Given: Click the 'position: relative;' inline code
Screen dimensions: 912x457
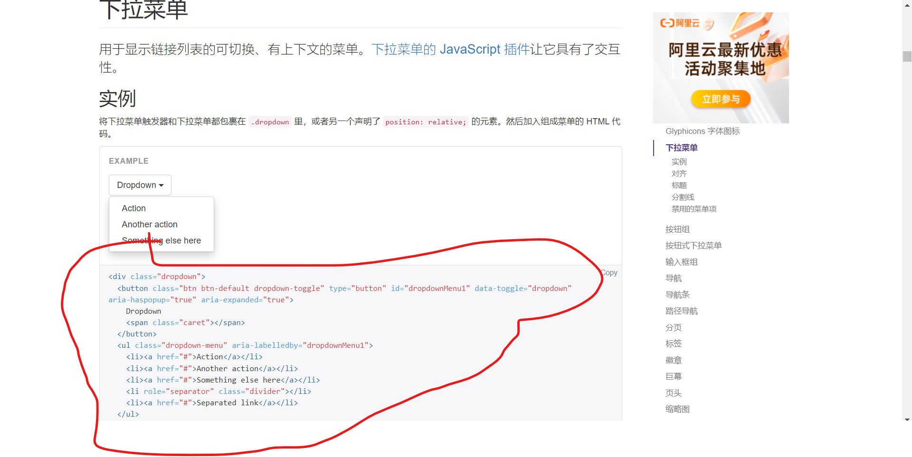Looking at the screenshot, I should [x=426, y=122].
